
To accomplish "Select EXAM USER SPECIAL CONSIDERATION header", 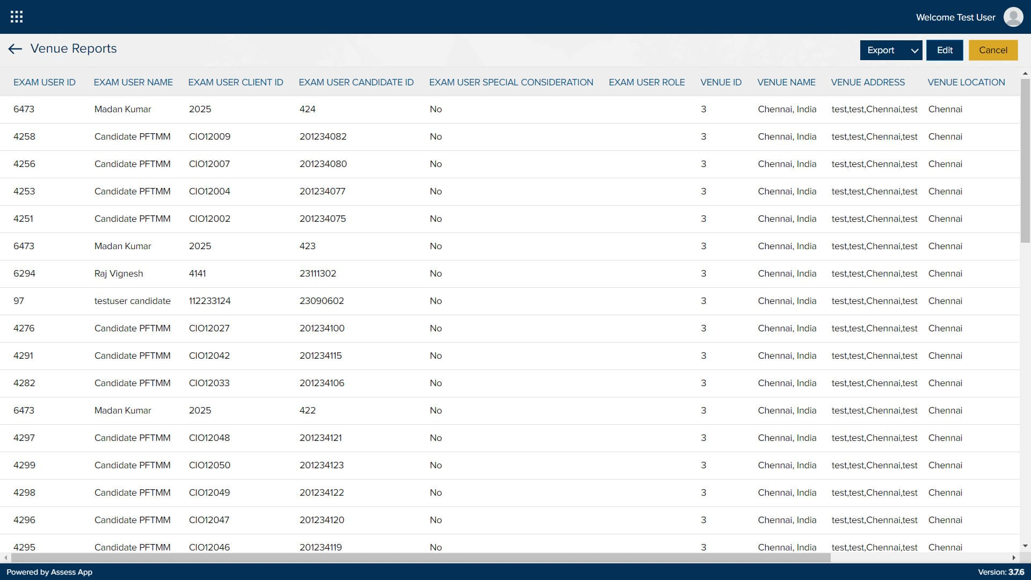I will pyautogui.click(x=511, y=82).
